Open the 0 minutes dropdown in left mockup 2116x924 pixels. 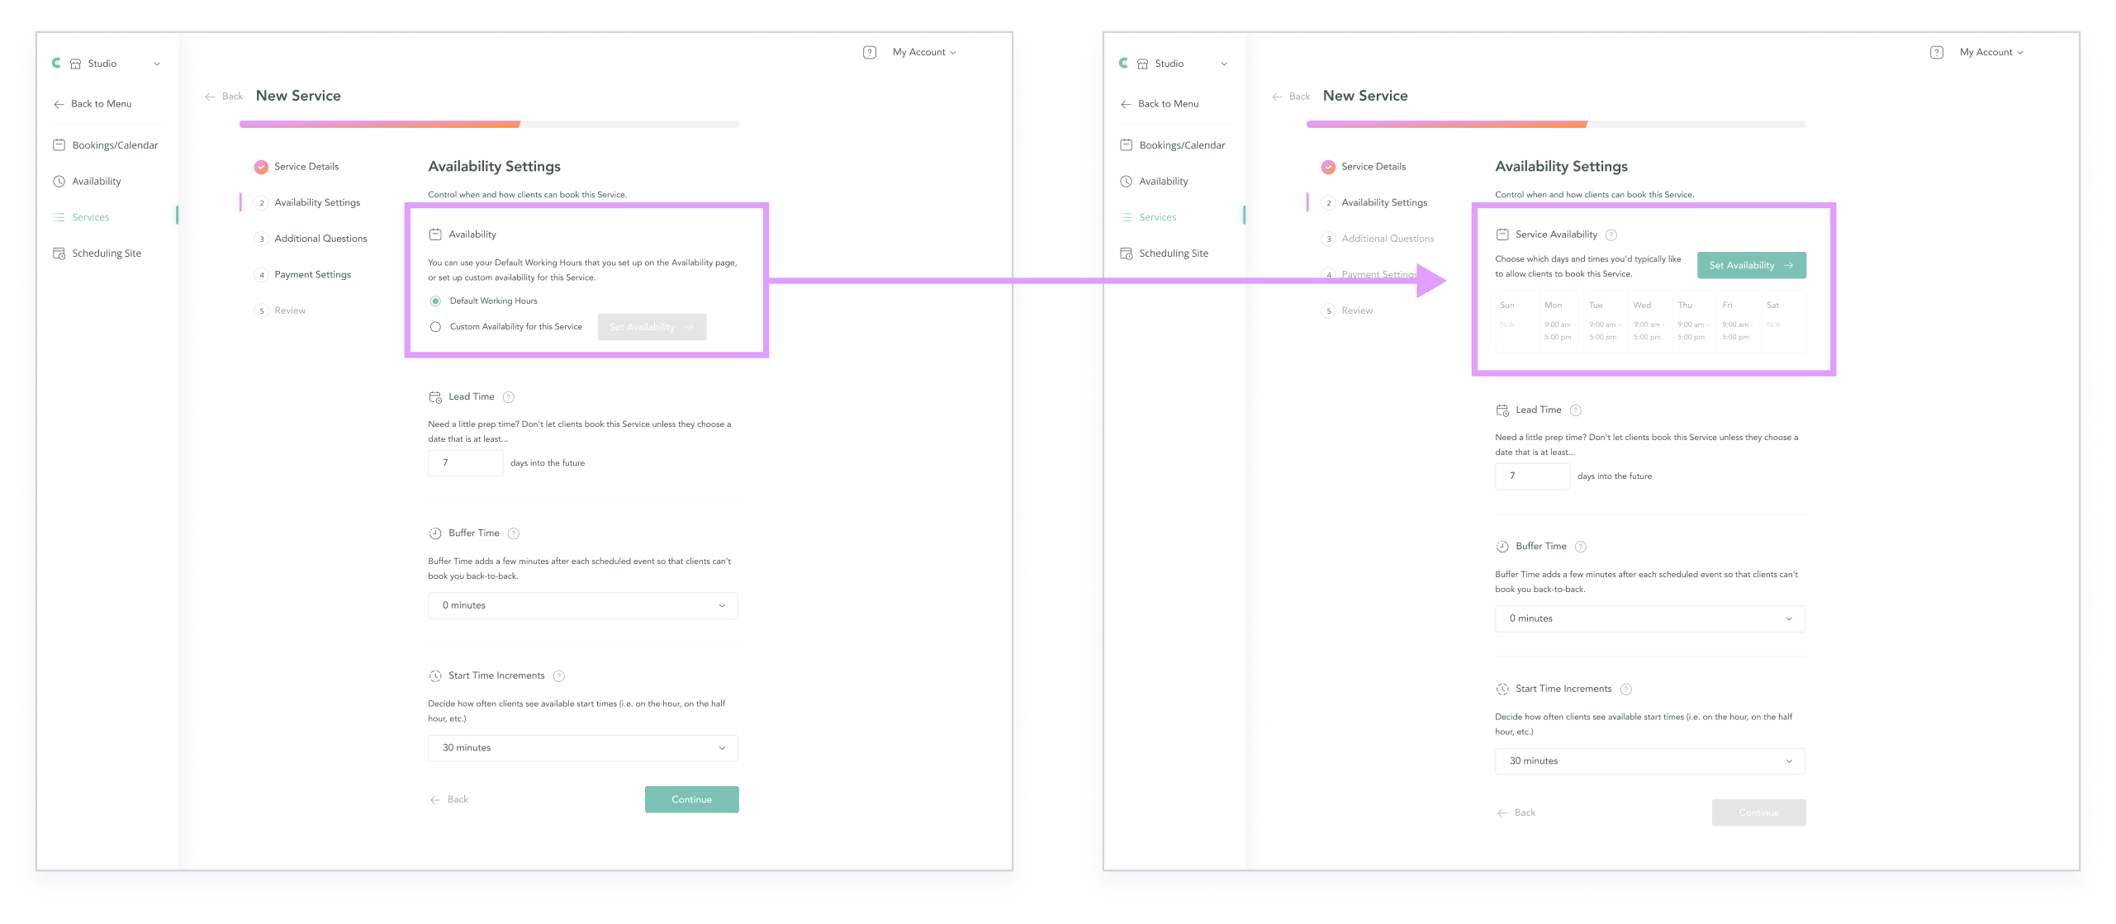[582, 605]
